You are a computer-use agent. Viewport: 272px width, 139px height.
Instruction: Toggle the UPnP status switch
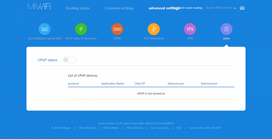(x=69, y=60)
